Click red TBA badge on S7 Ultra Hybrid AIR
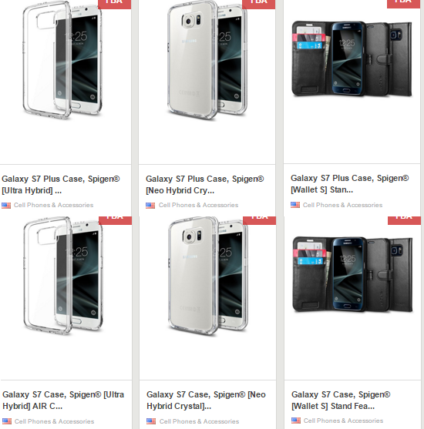 coord(115,220)
